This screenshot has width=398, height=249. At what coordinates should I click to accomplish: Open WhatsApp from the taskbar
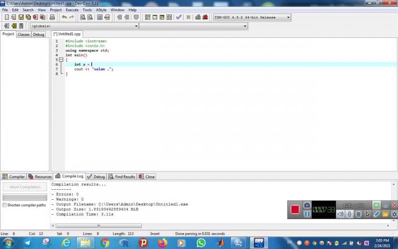pos(201,243)
